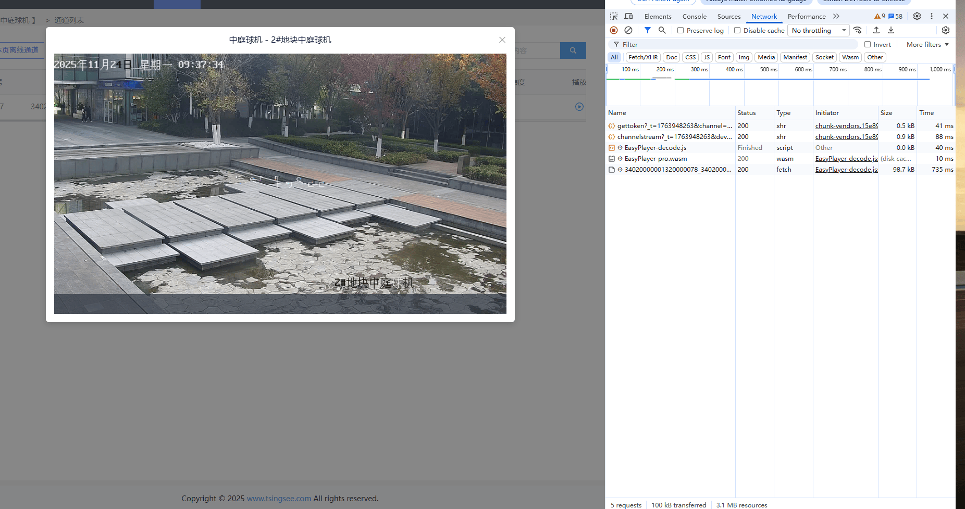Expand the More filters menu
Screen dimensions: 965x509
point(927,45)
